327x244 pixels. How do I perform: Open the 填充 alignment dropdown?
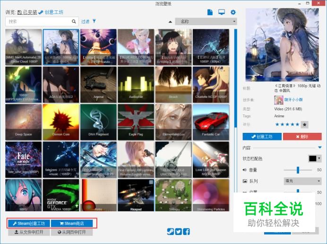pos(302,181)
